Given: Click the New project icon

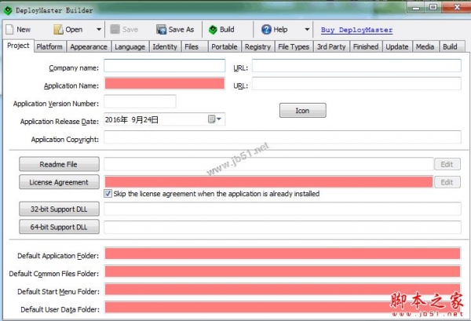Looking at the screenshot, I should (x=9, y=29).
